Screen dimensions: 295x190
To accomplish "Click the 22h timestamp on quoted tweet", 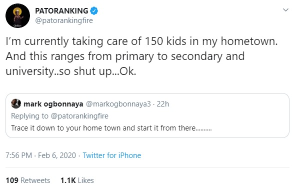I will pos(162,104).
